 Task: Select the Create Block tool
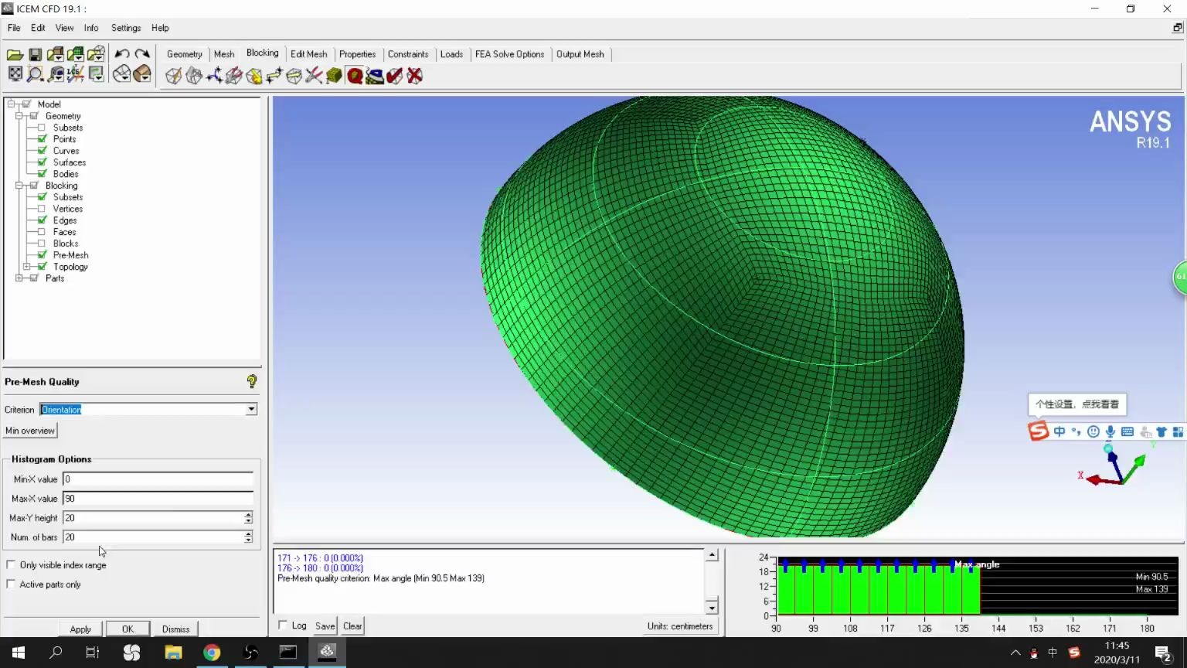click(x=174, y=75)
